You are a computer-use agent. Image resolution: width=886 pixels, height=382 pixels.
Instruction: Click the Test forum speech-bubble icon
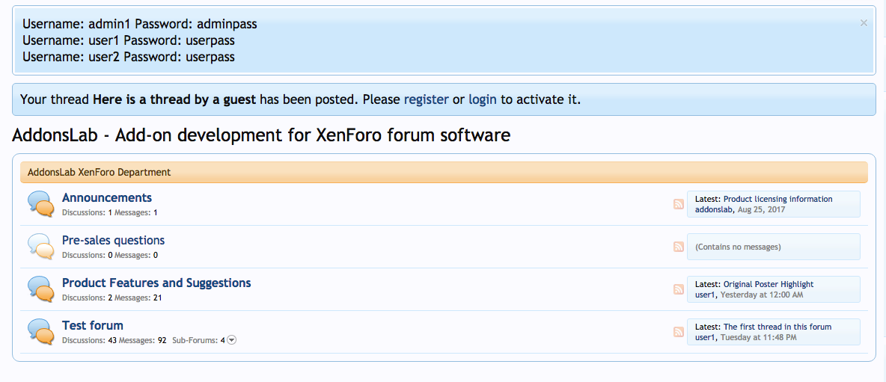coord(41,332)
